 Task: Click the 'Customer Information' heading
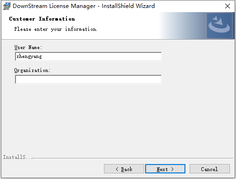point(42,19)
